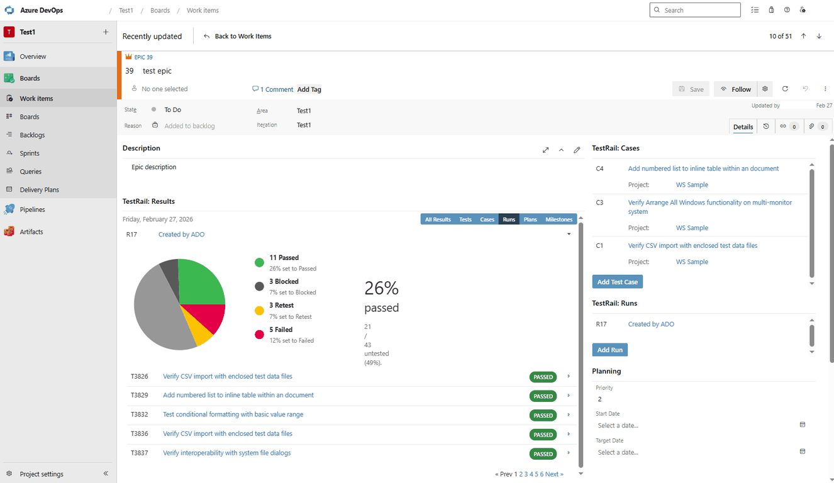Revert changes with undo icon
The width and height of the screenshot is (834, 483).
[x=805, y=89]
